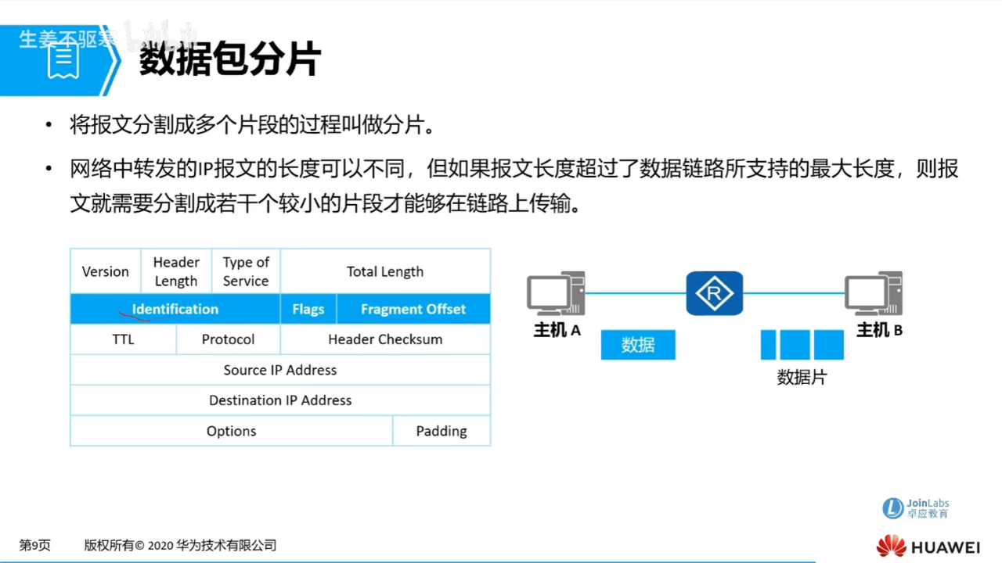Select the Header Checksum cell

click(x=385, y=339)
